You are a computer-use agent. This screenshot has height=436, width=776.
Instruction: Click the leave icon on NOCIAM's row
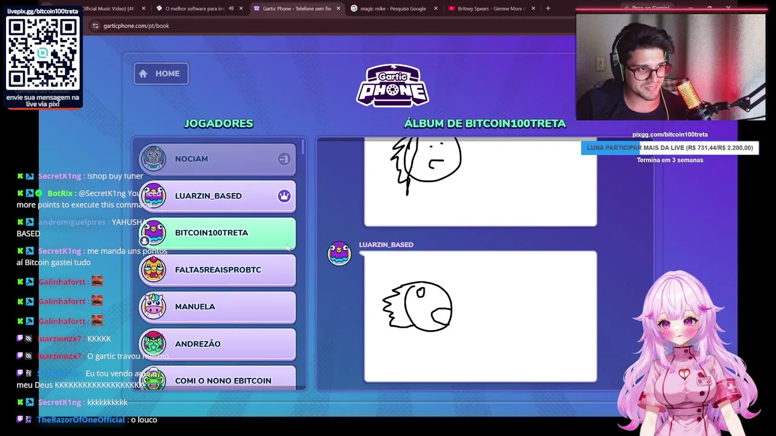pyautogui.click(x=284, y=159)
